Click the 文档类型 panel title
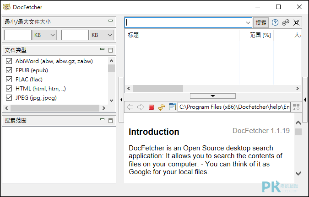This screenshot has width=309, height=197. [x=16, y=50]
